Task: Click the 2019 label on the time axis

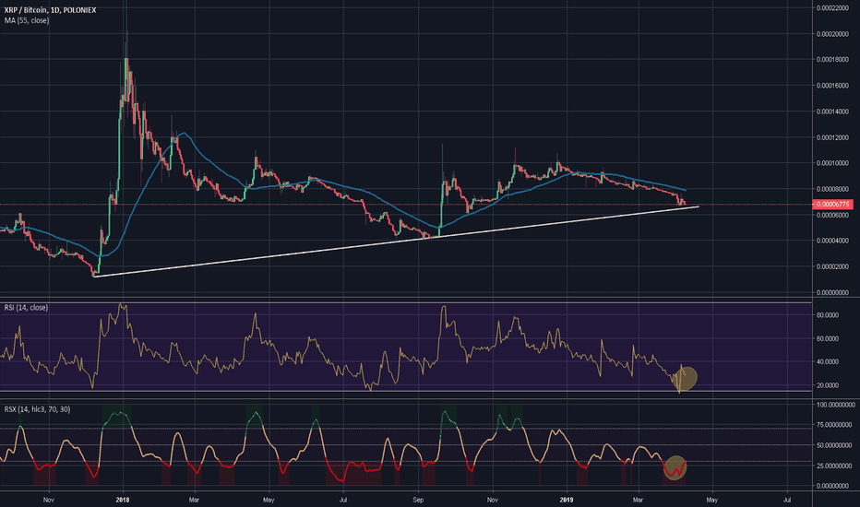Action: [567, 500]
